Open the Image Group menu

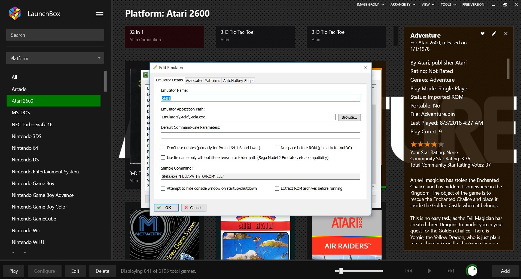[x=370, y=4]
